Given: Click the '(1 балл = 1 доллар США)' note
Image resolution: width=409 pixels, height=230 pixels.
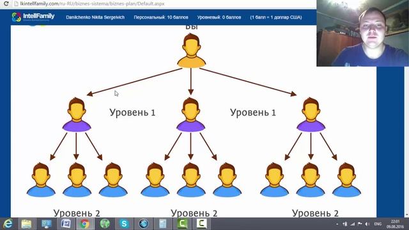Looking at the screenshot, I should tap(276, 17).
